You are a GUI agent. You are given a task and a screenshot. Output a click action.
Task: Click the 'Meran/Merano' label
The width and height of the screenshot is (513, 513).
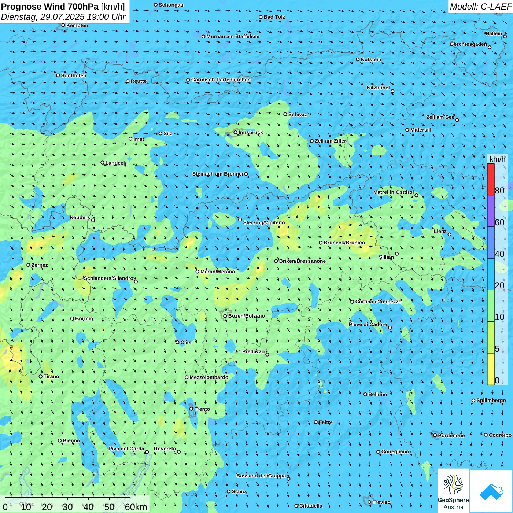coord(218,272)
